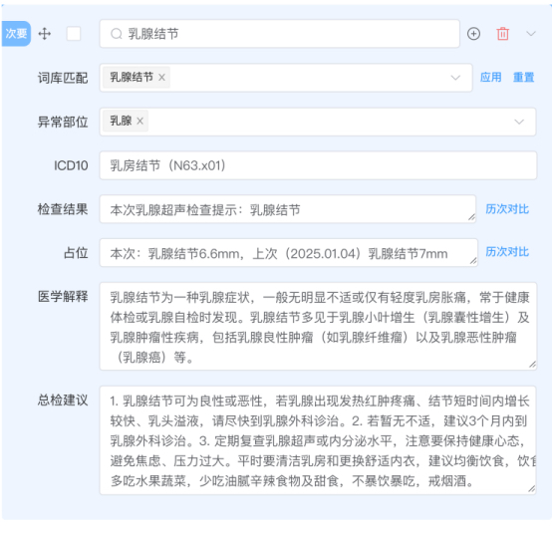Collapse the entry using the top-right chevron
Screen dimensions: 552x538
pyautogui.click(x=531, y=34)
